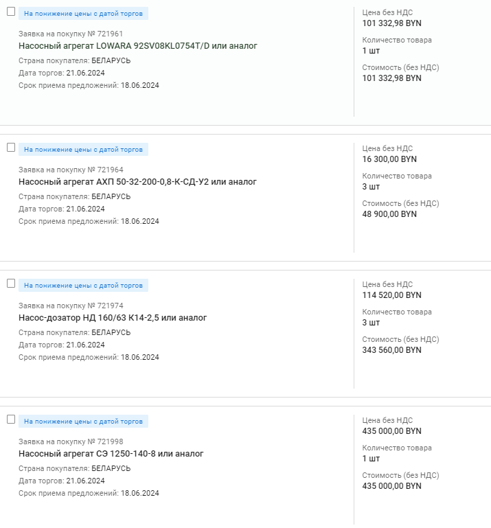Click the price-reduction tag above request 721964
This screenshot has width=491, height=528.
(83, 150)
